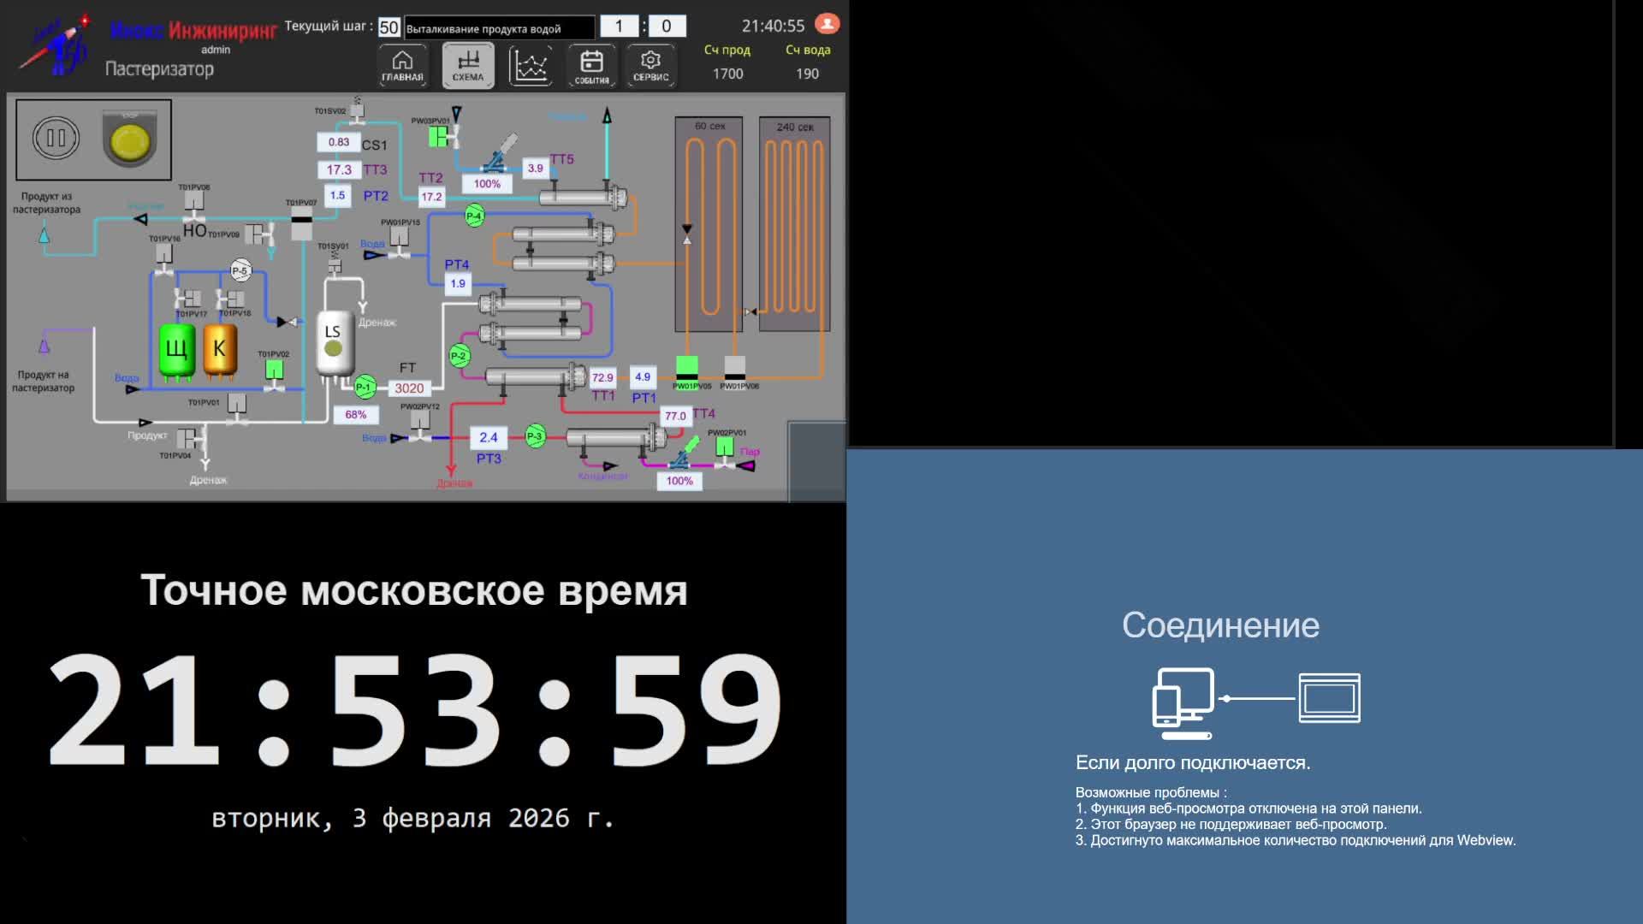Viewport: 1643px width, 924px height.
Task: Open the СОБЫТИЯ events log
Action: point(591,66)
